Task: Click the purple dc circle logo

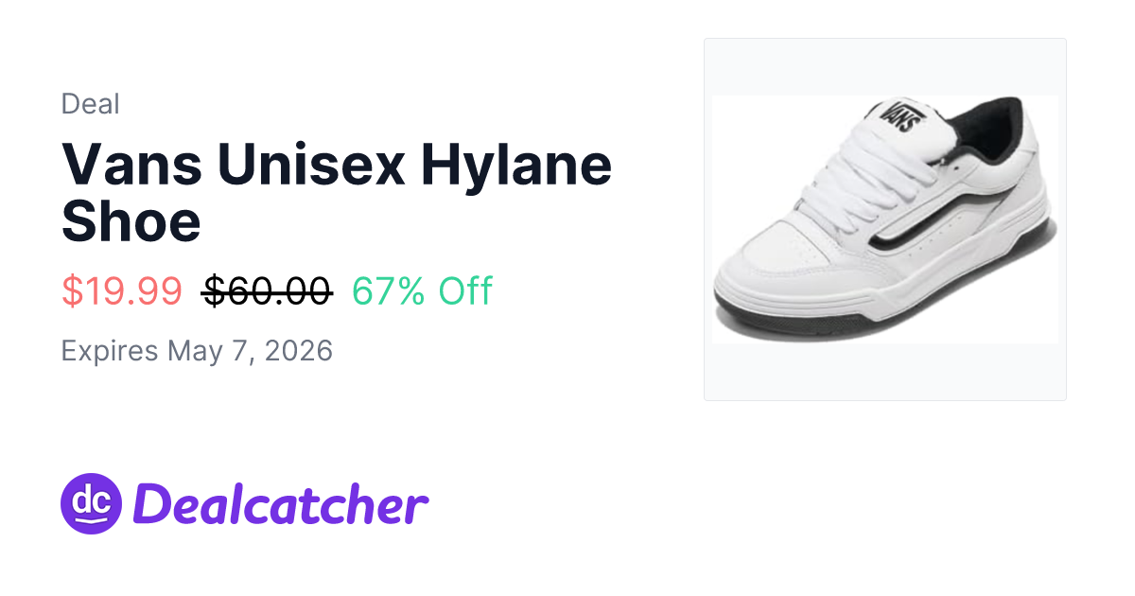Action: (92, 503)
